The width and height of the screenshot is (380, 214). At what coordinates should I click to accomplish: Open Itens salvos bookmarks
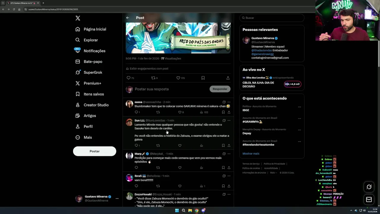point(90,94)
